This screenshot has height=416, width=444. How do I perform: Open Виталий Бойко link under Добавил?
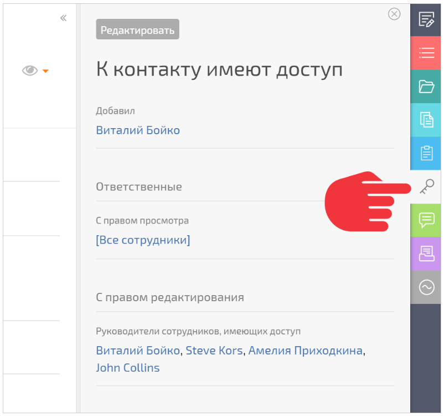point(138,130)
